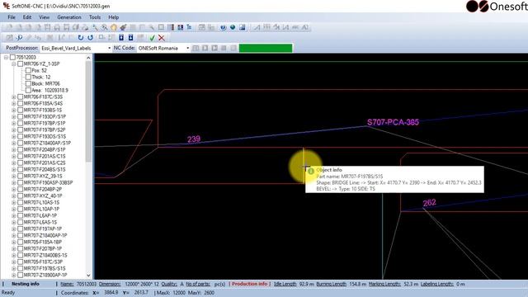Tick the MR707-F193BS-1S checkbox
The image size is (528, 297).
(x=20, y=110)
